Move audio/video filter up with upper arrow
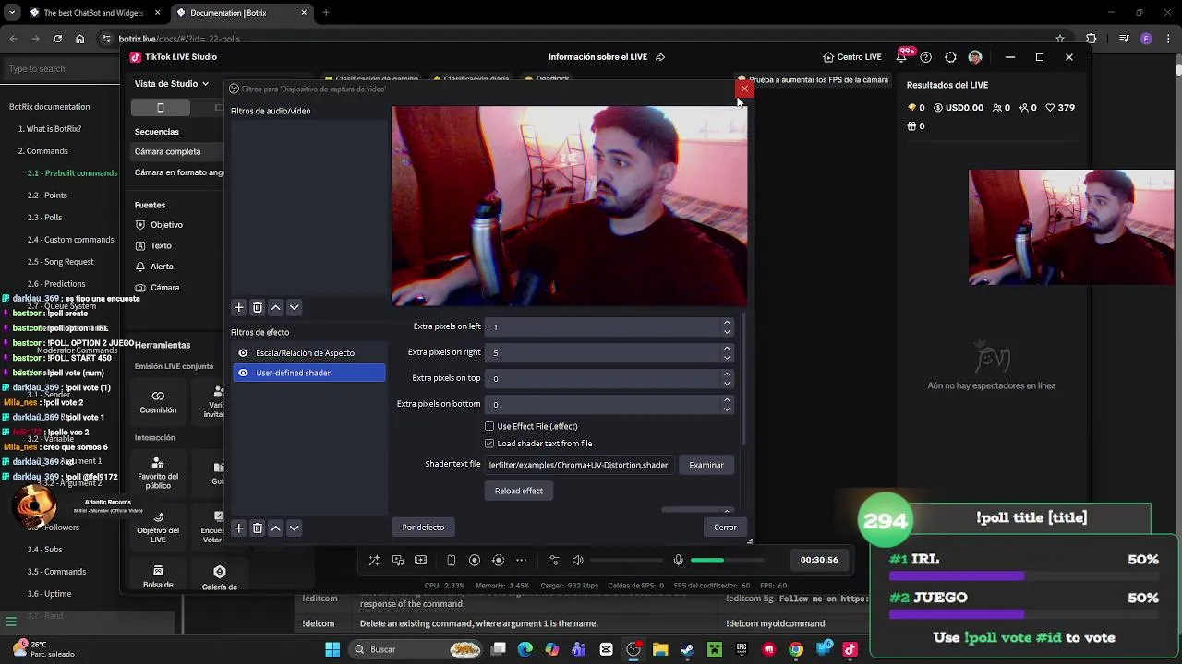 click(275, 307)
